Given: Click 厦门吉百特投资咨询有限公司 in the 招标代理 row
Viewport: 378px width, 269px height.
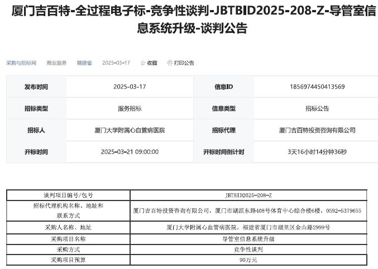Looking at the screenshot, I should [317, 130].
